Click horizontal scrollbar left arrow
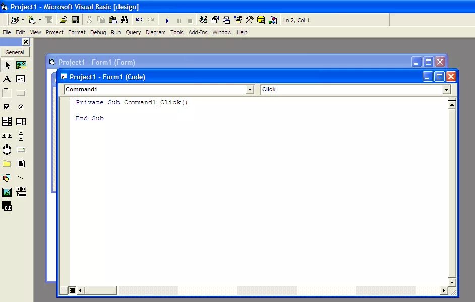 pyautogui.click(x=80, y=290)
